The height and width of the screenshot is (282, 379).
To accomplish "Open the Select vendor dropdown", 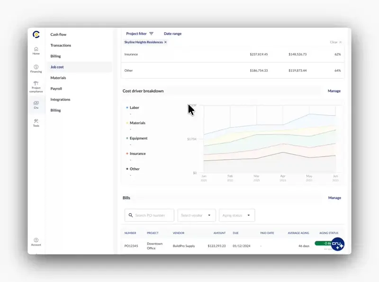I will [x=196, y=215].
